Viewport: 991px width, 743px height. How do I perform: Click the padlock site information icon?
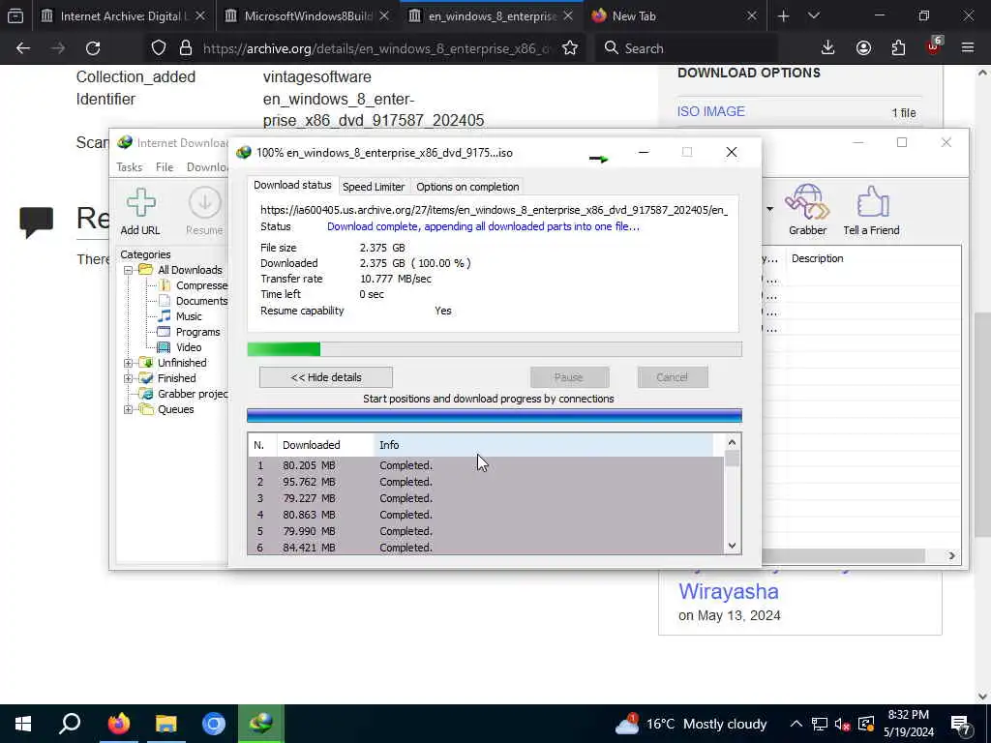click(186, 48)
